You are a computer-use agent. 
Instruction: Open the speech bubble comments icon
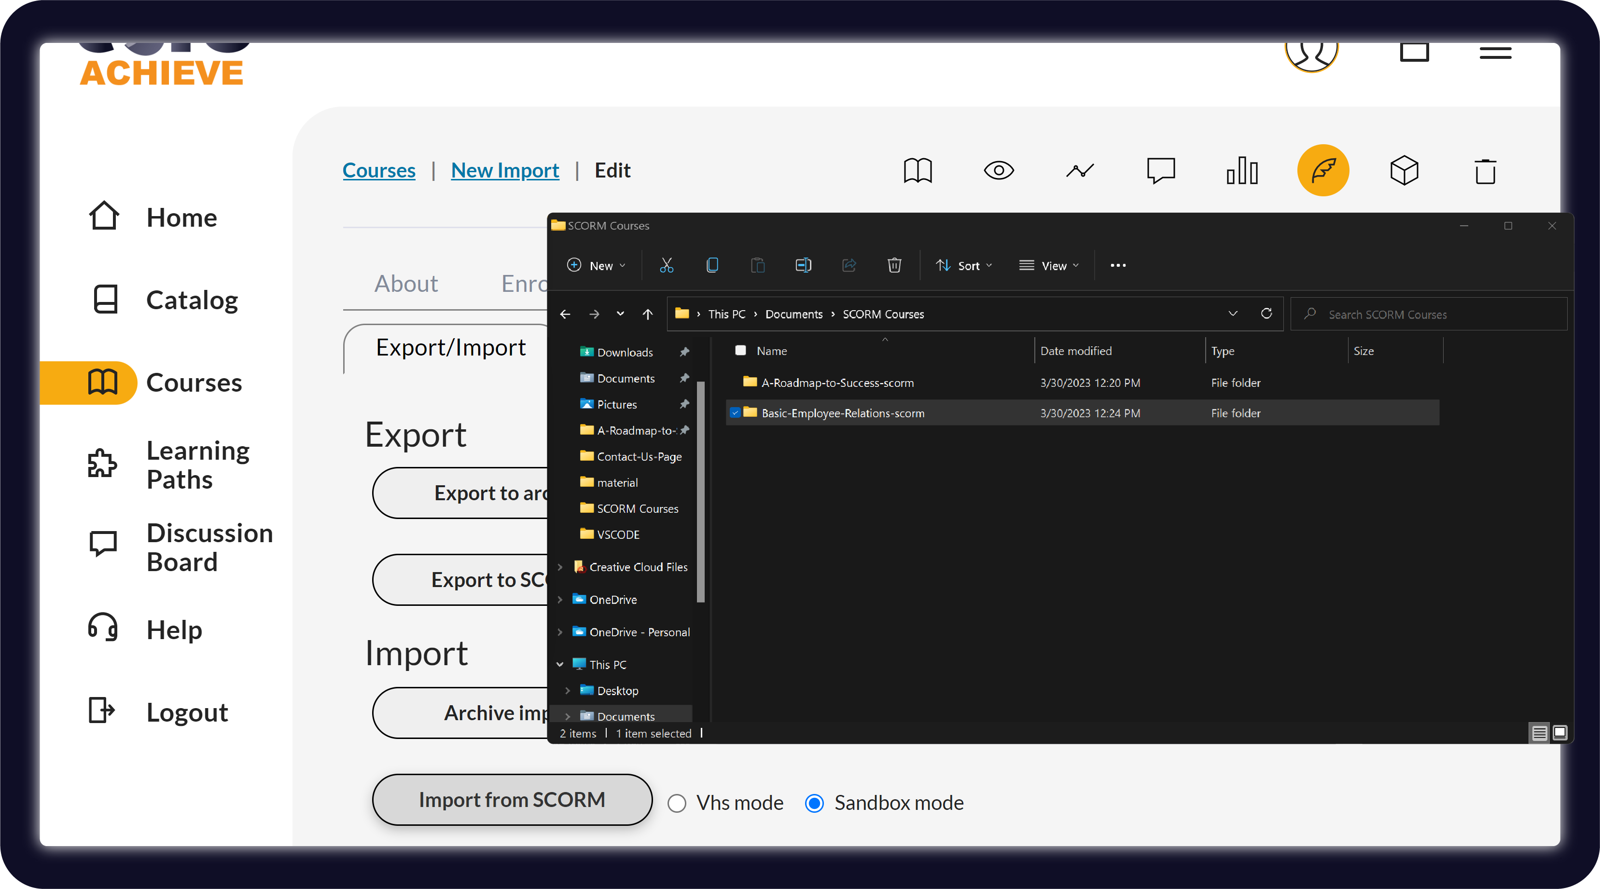click(1160, 170)
